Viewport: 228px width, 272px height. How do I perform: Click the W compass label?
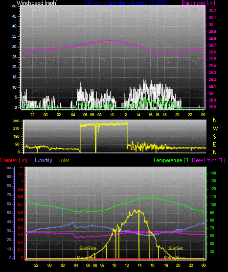click(x=215, y=128)
